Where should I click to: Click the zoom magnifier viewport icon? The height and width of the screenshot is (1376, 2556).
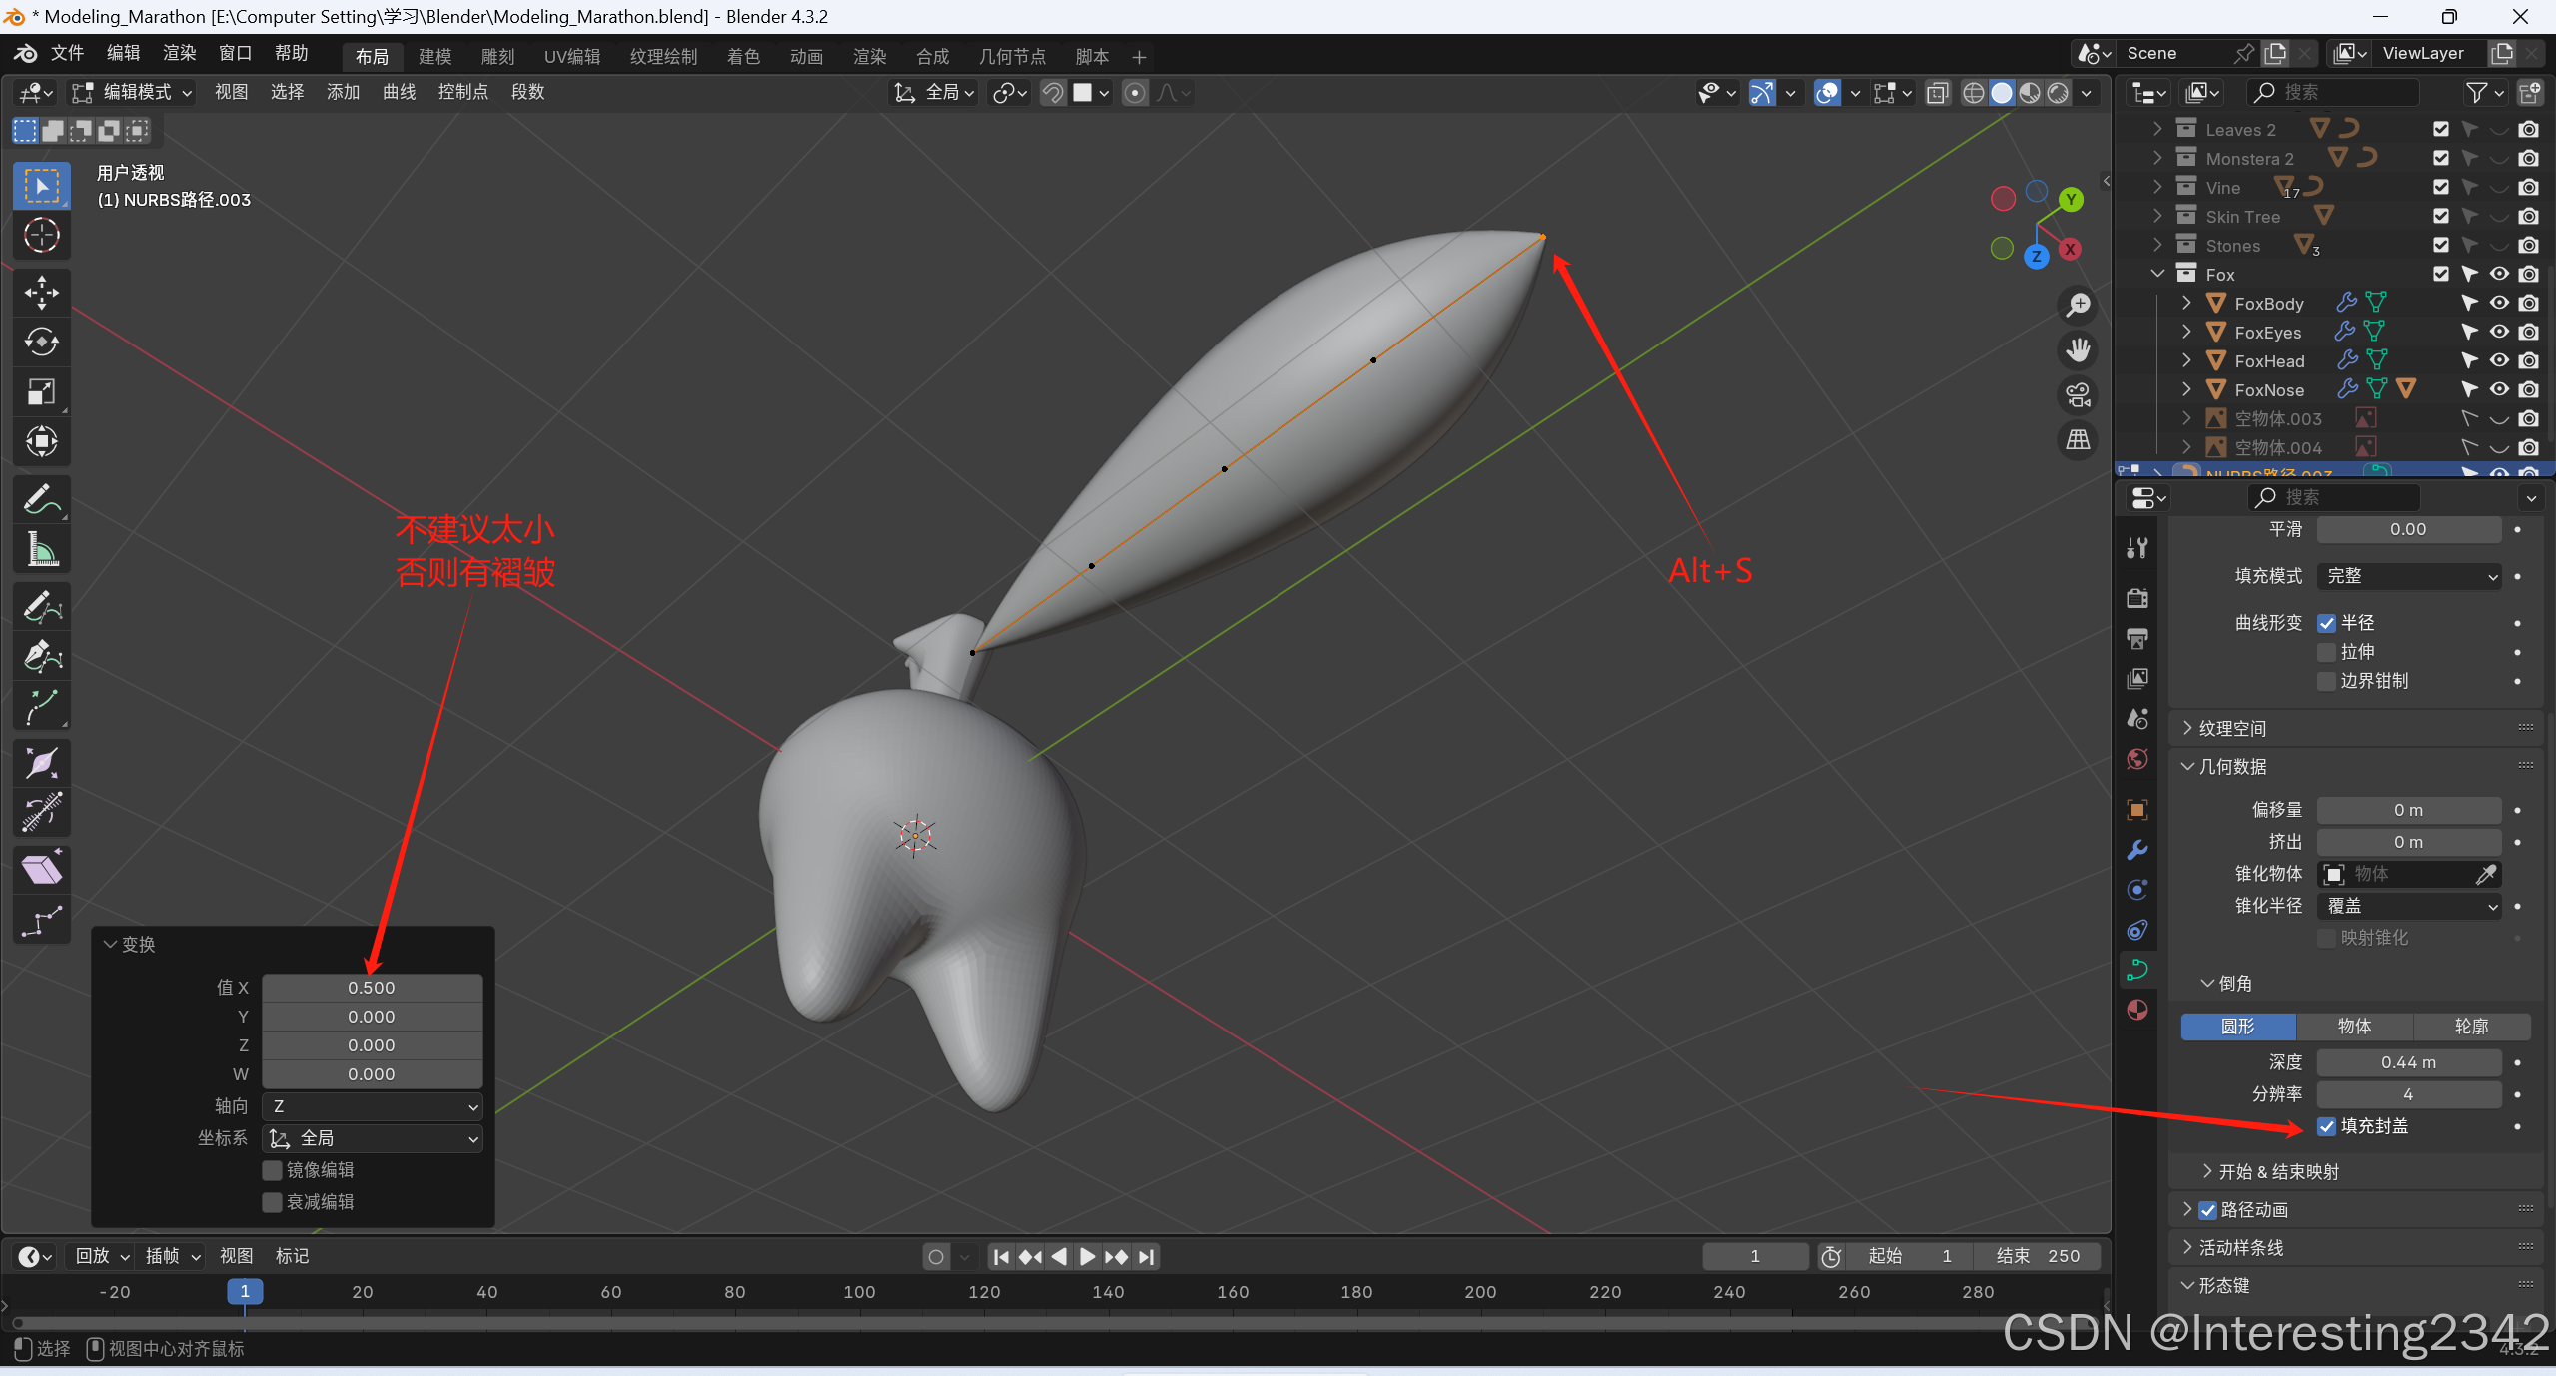point(2079,305)
